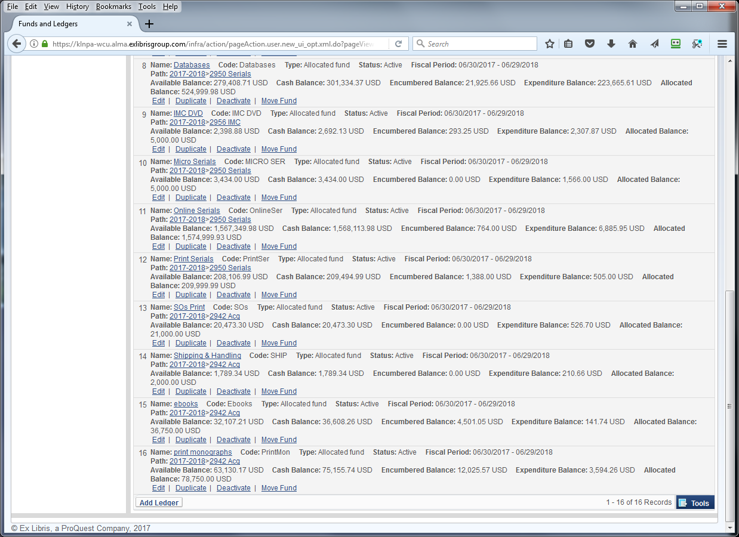Image resolution: width=739 pixels, height=537 pixels.
Task: Move Fund for Online Serials
Action: click(x=279, y=246)
